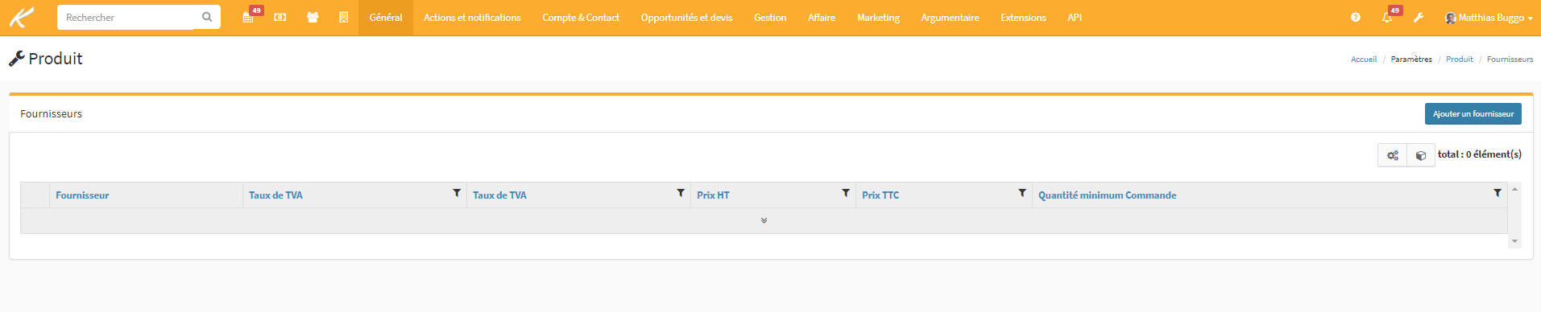The height and width of the screenshot is (312, 1541).
Task: Click Ajouter un fournisseur button
Action: (x=1473, y=113)
